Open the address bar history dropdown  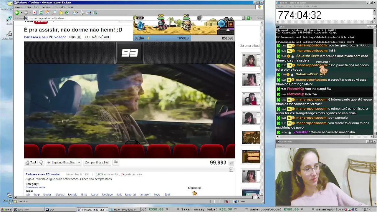[243, 18]
